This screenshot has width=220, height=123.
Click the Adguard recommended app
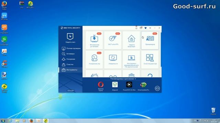[115, 86]
